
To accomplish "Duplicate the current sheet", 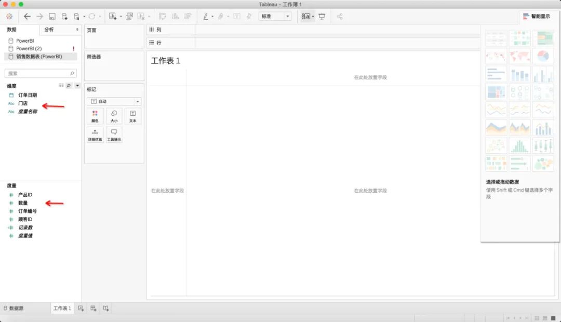I will click(x=129, y=17).
